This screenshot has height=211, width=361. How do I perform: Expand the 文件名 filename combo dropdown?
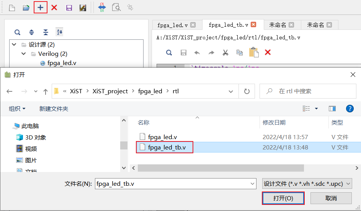[x=252, y=183]
